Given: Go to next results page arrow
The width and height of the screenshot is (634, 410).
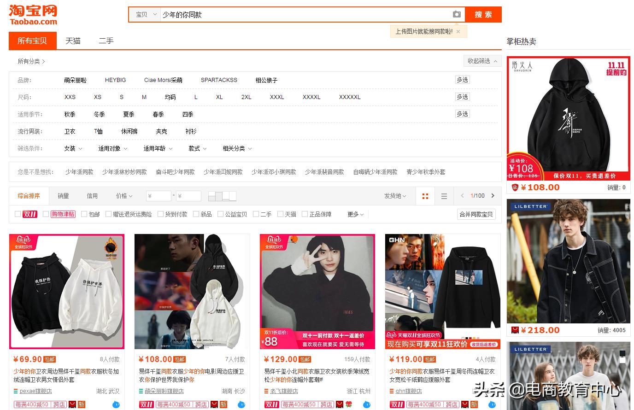Looking at the screenshot, I should click(x=492, y=195).
